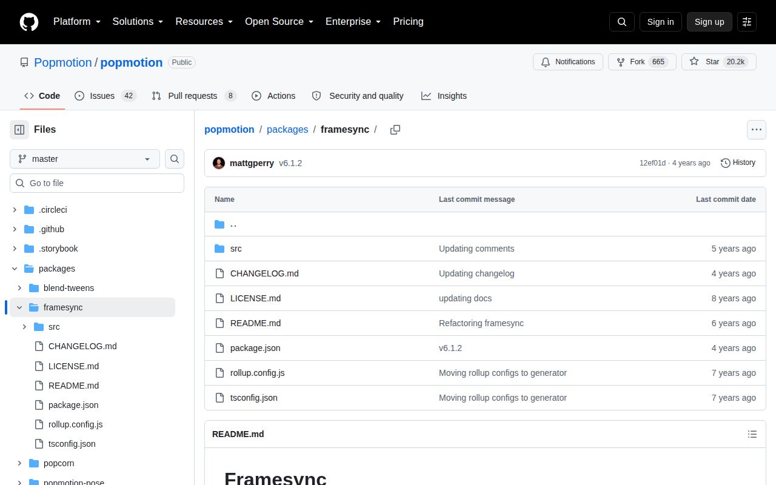
Task: Open mattgperry author profile link
Action: (x=252, y=163)
